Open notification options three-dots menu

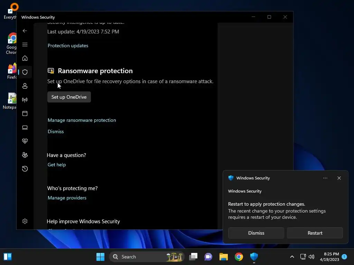pos(325,178)
